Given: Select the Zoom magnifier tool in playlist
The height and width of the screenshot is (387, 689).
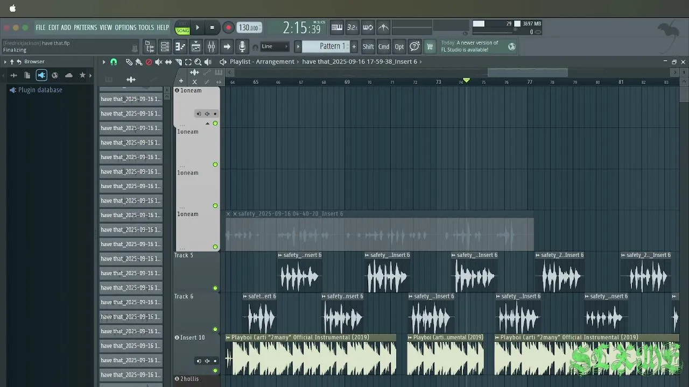Looking at the screenshot, I should (x=198, y=62).
